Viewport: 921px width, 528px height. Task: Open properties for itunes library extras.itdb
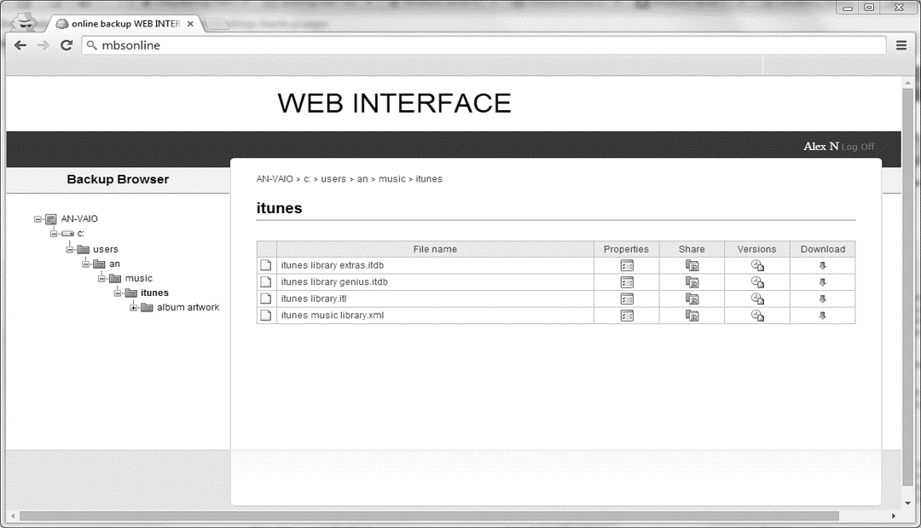tap(627, 265)
